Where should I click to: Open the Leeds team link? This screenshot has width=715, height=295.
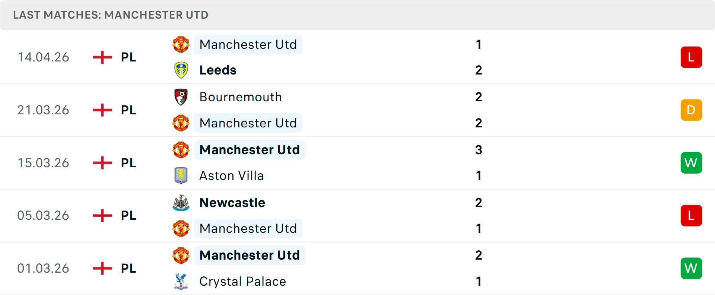pyautogui.click(x=218, y=70)
